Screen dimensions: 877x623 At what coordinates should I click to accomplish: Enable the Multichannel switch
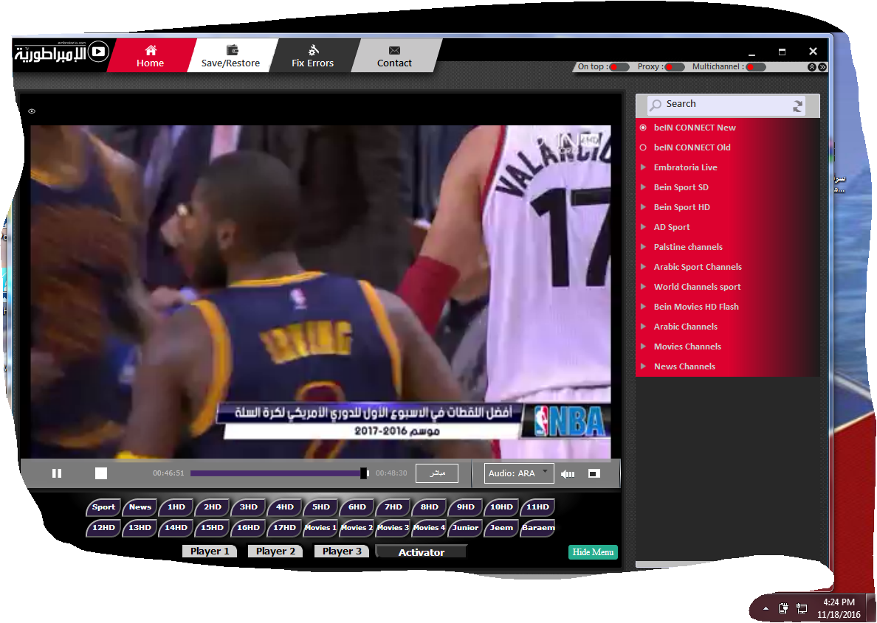click(756, 67)
